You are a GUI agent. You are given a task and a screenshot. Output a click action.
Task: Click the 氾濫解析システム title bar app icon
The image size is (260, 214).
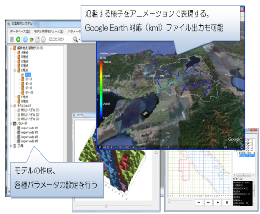click(9, 24)
